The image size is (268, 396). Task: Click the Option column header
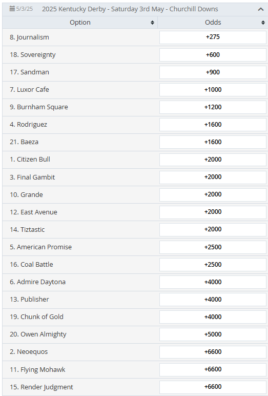pyautogui.click(x=80, y=23)
